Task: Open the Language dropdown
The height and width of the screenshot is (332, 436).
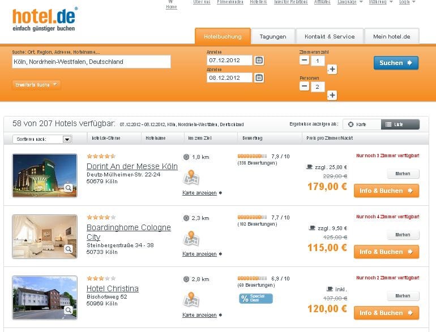Action: pos(350,2)
